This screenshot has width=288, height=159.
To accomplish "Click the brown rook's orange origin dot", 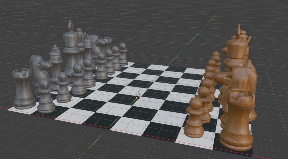I will tap(235, 143).
